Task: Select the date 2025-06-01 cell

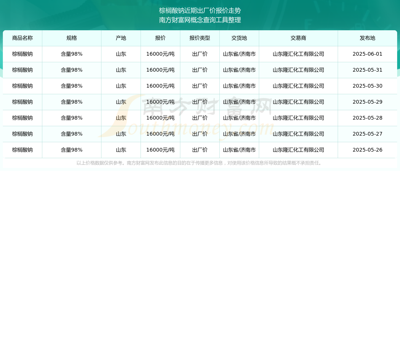Action: click(x=367, y=54)
